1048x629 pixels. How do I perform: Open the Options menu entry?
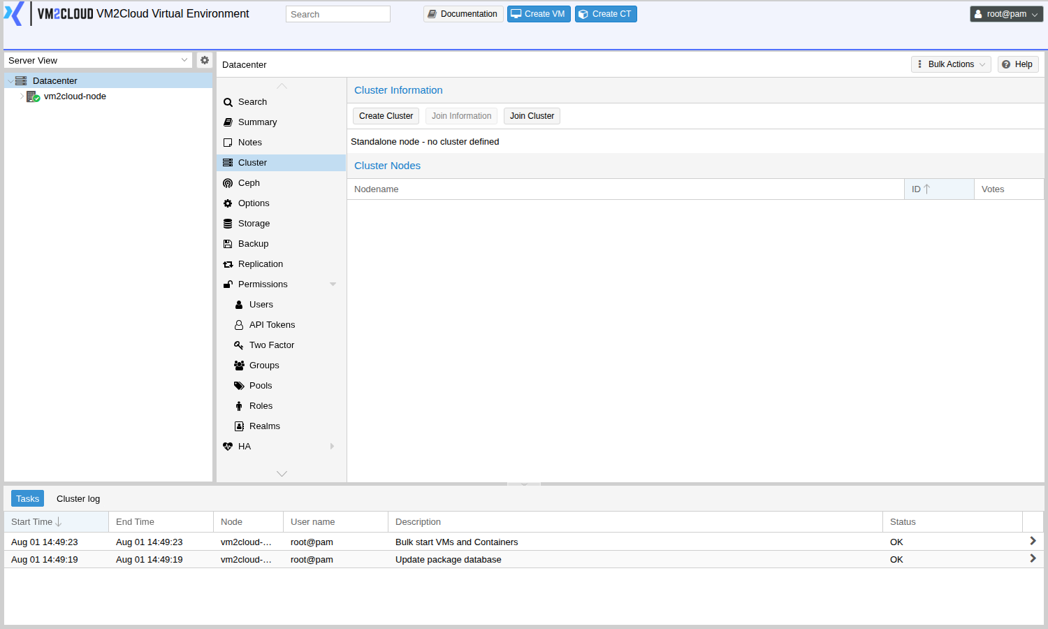point(281,203)
